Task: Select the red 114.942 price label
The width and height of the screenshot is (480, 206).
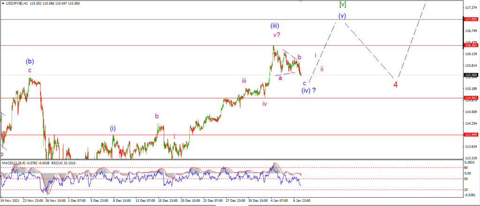Action: (x=472, y=98)
